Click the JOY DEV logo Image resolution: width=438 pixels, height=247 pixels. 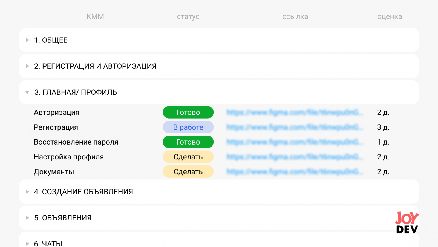coord(407,222)
